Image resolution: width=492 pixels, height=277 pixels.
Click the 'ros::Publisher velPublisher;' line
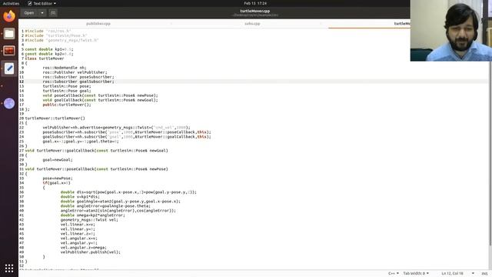(x=75, y=72)
